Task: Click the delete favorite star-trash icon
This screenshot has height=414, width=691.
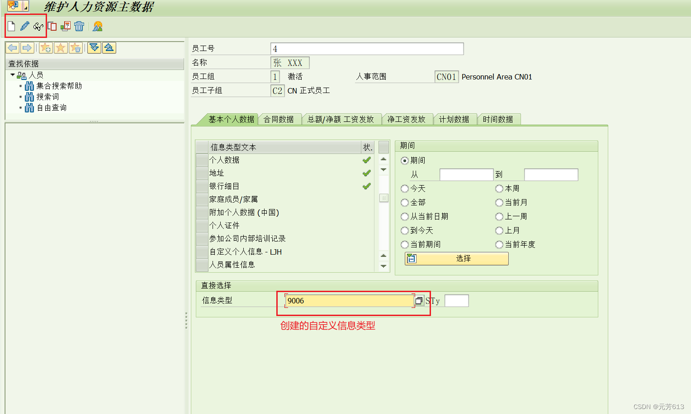Action: tap(76, 48)
